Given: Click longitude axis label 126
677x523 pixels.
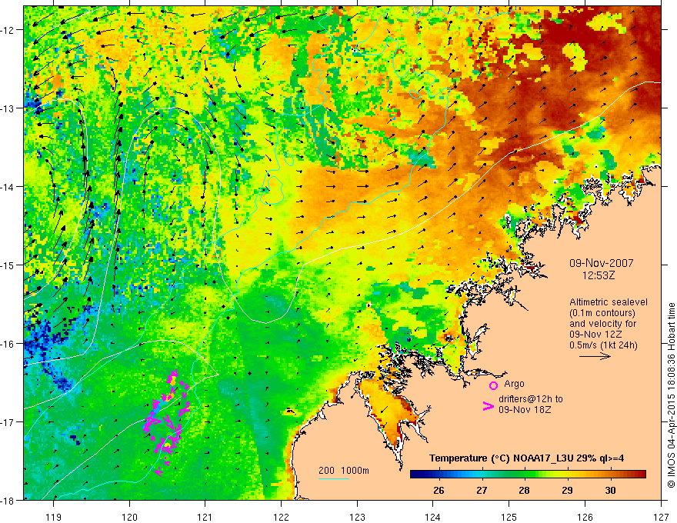Looking at the screenshot, I should (585, 517).
